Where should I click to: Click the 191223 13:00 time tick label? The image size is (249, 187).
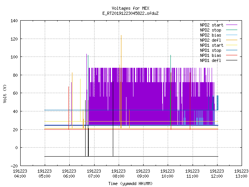point(241,174)
